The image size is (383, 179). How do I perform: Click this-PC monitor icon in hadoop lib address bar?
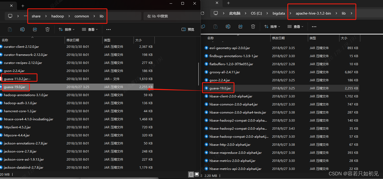(x=10, y=16)
